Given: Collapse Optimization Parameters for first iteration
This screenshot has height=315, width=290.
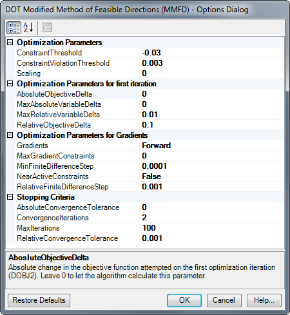Looking at the screenshot, I should point(10,84).
